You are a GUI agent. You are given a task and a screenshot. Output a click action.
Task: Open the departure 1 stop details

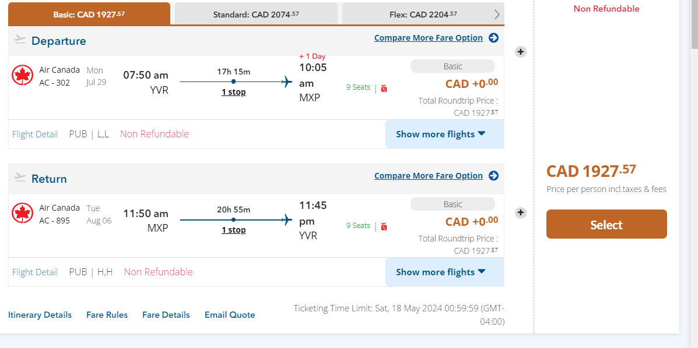pyautogui.click(x=233, y=92)
